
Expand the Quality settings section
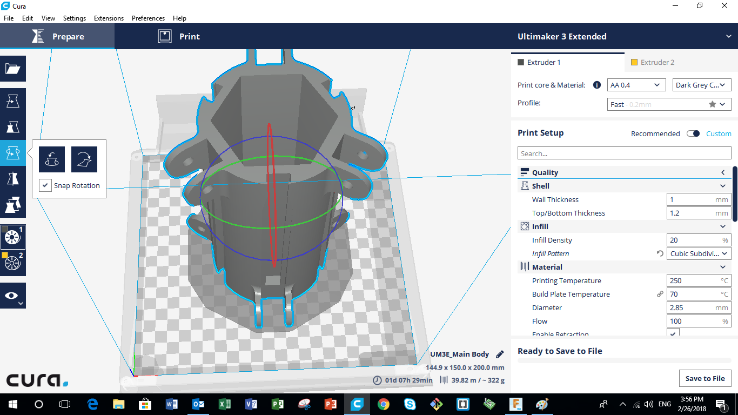(624, 172)
